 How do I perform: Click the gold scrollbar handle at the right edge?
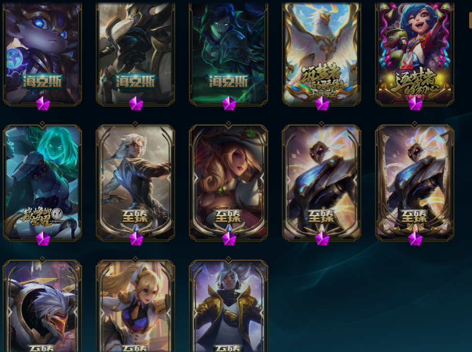[x=471, y=20]
